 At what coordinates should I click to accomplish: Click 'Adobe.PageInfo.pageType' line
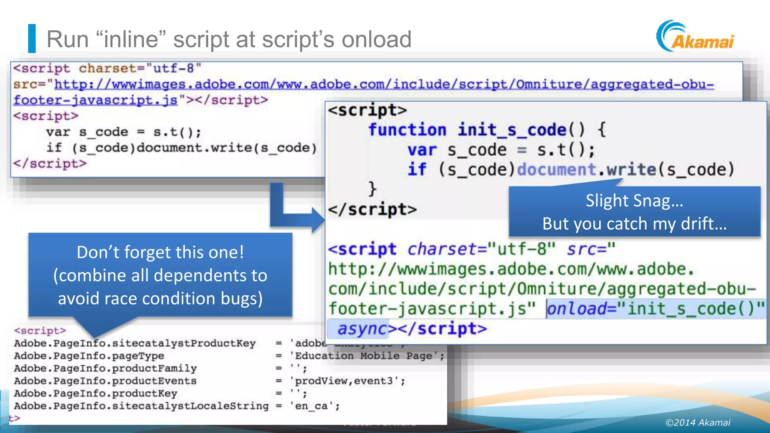click(x=89, y=356)
